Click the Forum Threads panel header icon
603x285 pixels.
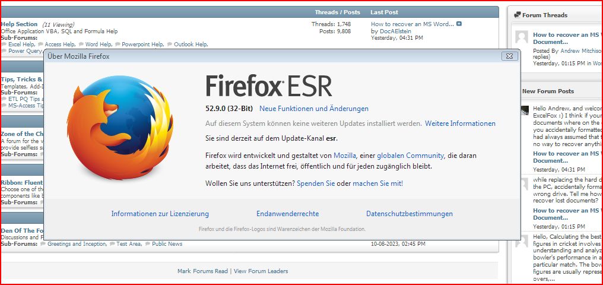(518, 15)
